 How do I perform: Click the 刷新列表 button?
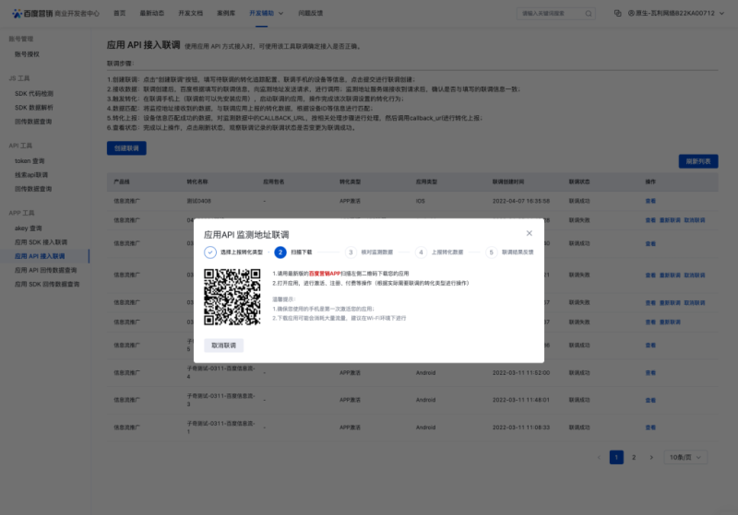coord(698,161)
